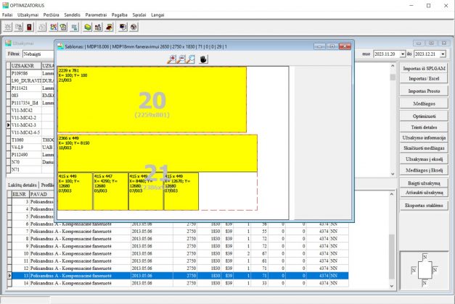Click the Trinti detales button
The height and width of the screenshot is (304, 455).
click(x=424, y=127)
